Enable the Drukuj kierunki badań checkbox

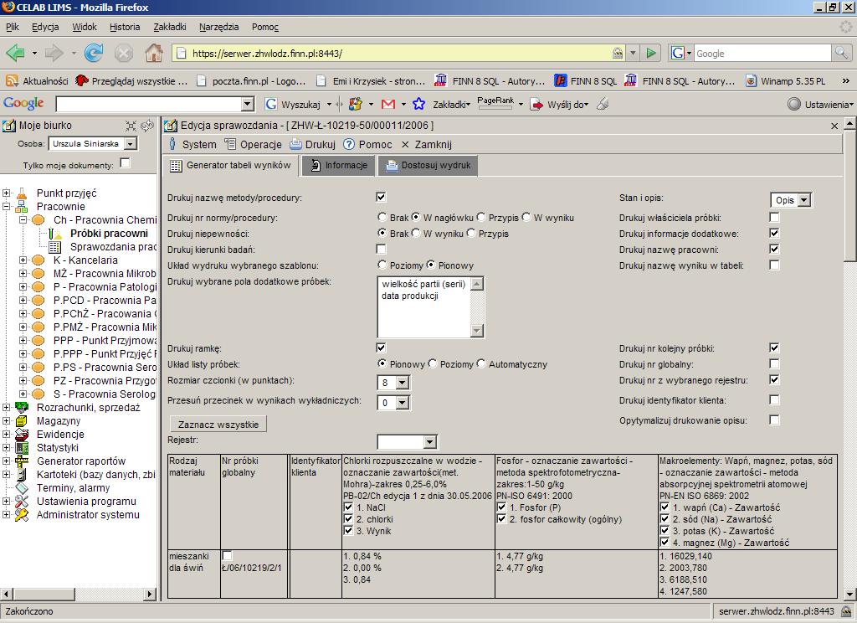[x=381, y=250]
